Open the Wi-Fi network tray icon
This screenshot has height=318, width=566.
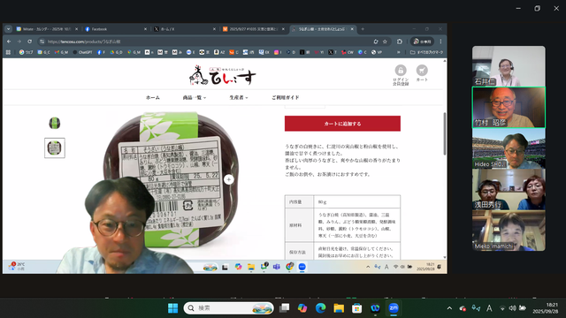[x=502, y=308]
